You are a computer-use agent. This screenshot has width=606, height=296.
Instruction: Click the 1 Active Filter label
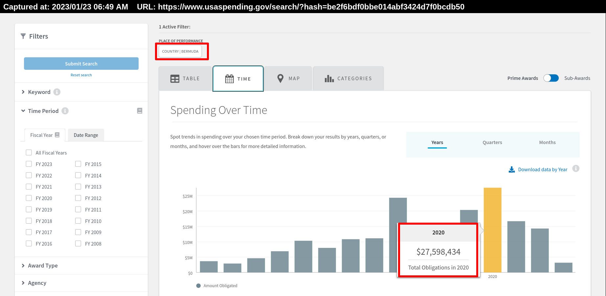coord(174,27)
